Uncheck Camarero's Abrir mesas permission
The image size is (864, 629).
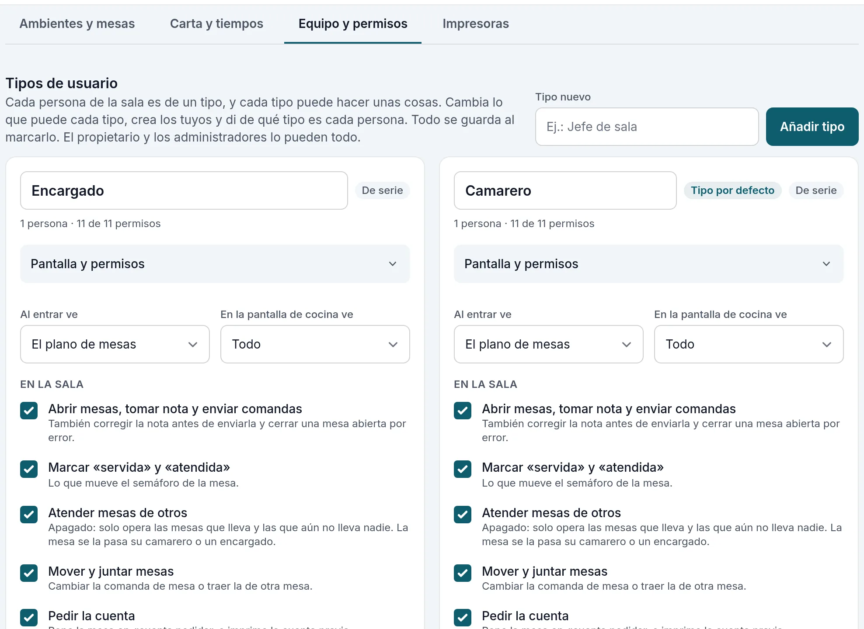point(463,411)
